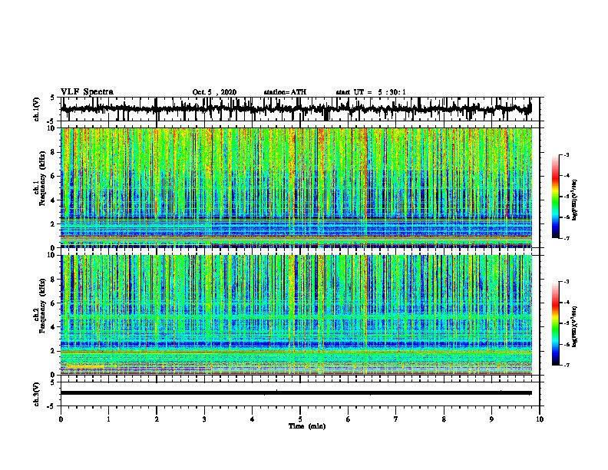Click the "-3" label on ch.1 colorbar
This screenshot has height=470, width=608.
point(566,154)
